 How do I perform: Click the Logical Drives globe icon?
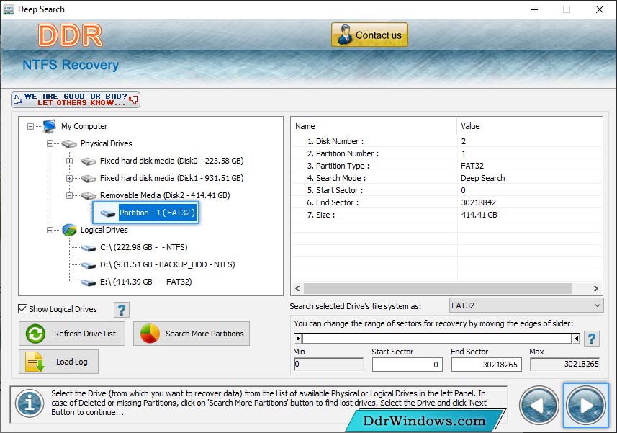(x=69, y=230)
